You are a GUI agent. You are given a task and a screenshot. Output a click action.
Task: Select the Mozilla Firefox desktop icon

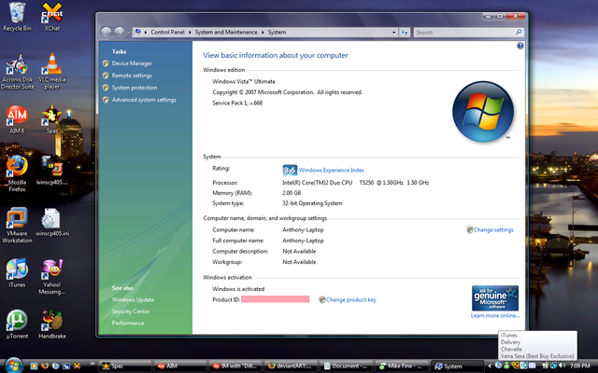tap(17, 173)
